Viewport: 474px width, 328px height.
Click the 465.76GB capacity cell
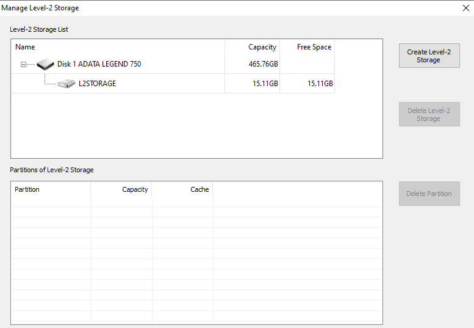[x=260, y=64]
